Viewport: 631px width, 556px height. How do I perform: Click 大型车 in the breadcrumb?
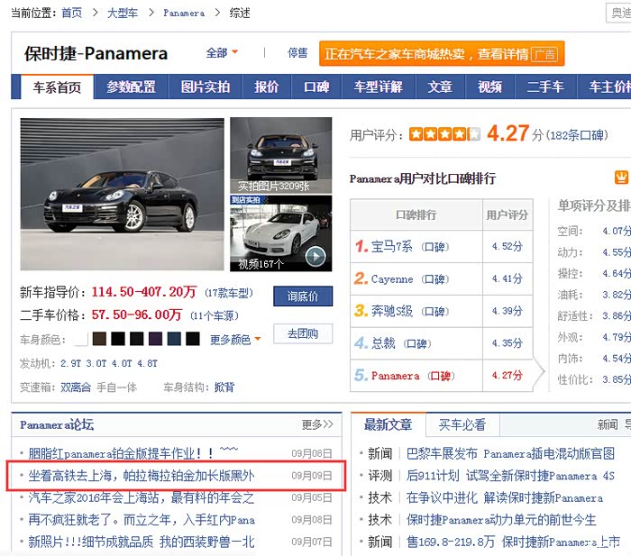[x=123, y=14]
